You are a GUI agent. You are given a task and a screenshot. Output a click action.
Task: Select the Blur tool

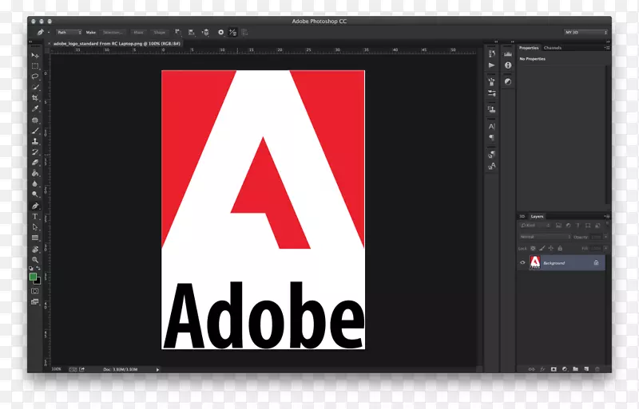point(35,183)
